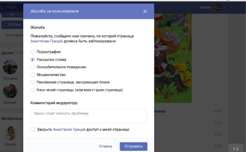Open Анастасии Грицай link in complaint text
246x152 pixels.
pos(47,41)
